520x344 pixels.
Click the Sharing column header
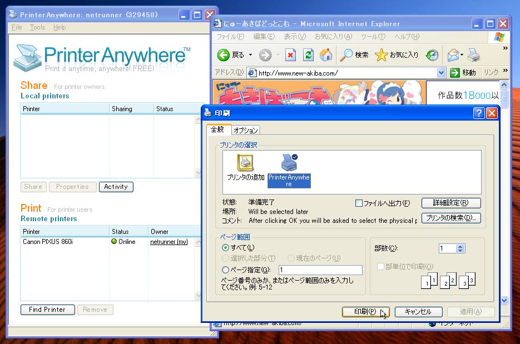(131, 109)
